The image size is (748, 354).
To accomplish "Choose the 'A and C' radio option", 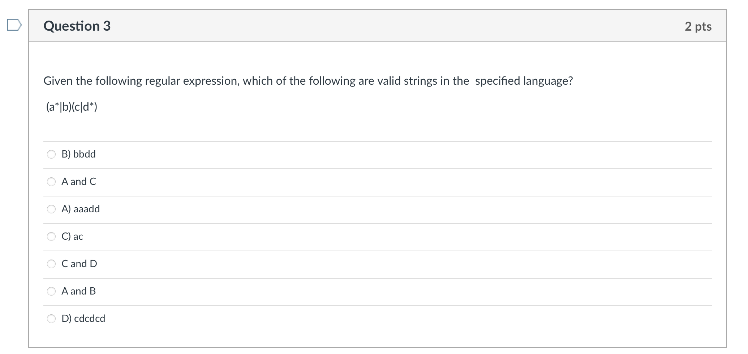I will tap(51, 182).
